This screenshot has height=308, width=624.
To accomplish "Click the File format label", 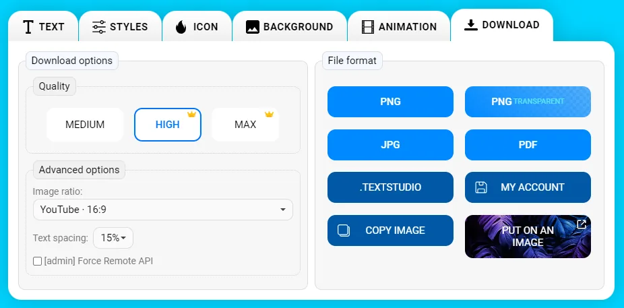I will coord(352,61).
